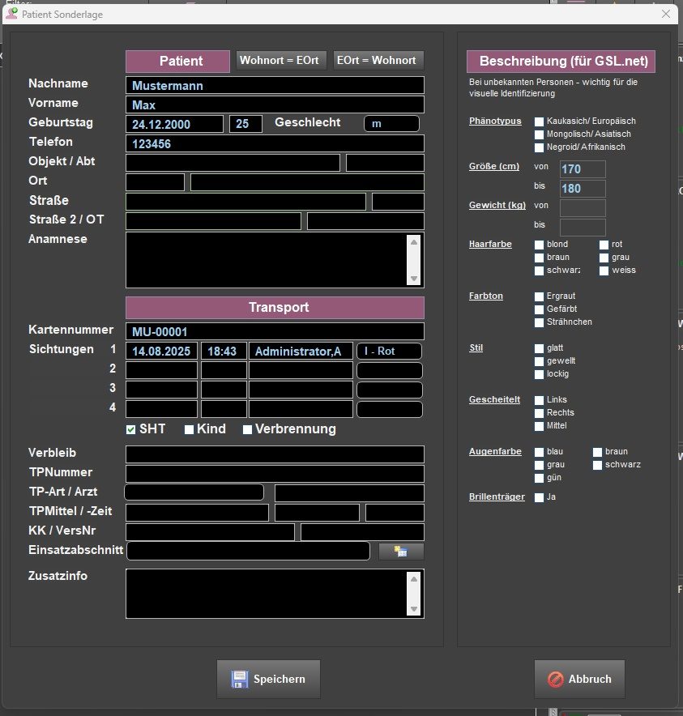Check the blond hair color option
The height and width of the screenshot is (716, 683).
[540, 245]
